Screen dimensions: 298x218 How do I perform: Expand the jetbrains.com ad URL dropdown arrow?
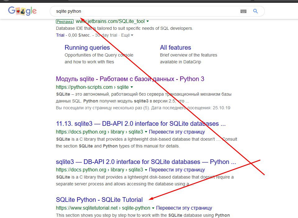coord(148,21)
